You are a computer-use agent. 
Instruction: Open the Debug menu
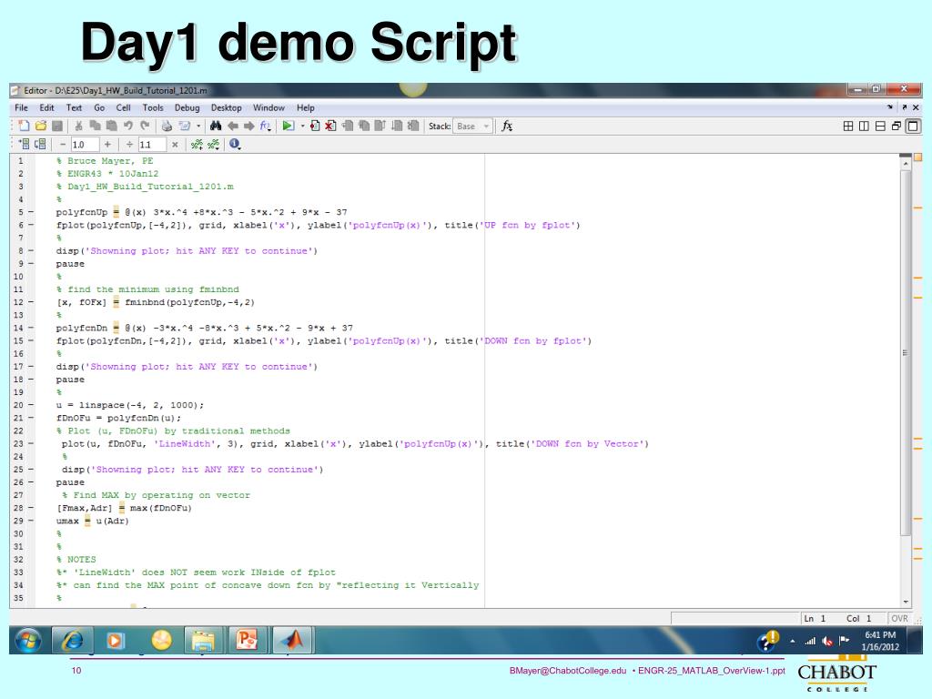187,107
